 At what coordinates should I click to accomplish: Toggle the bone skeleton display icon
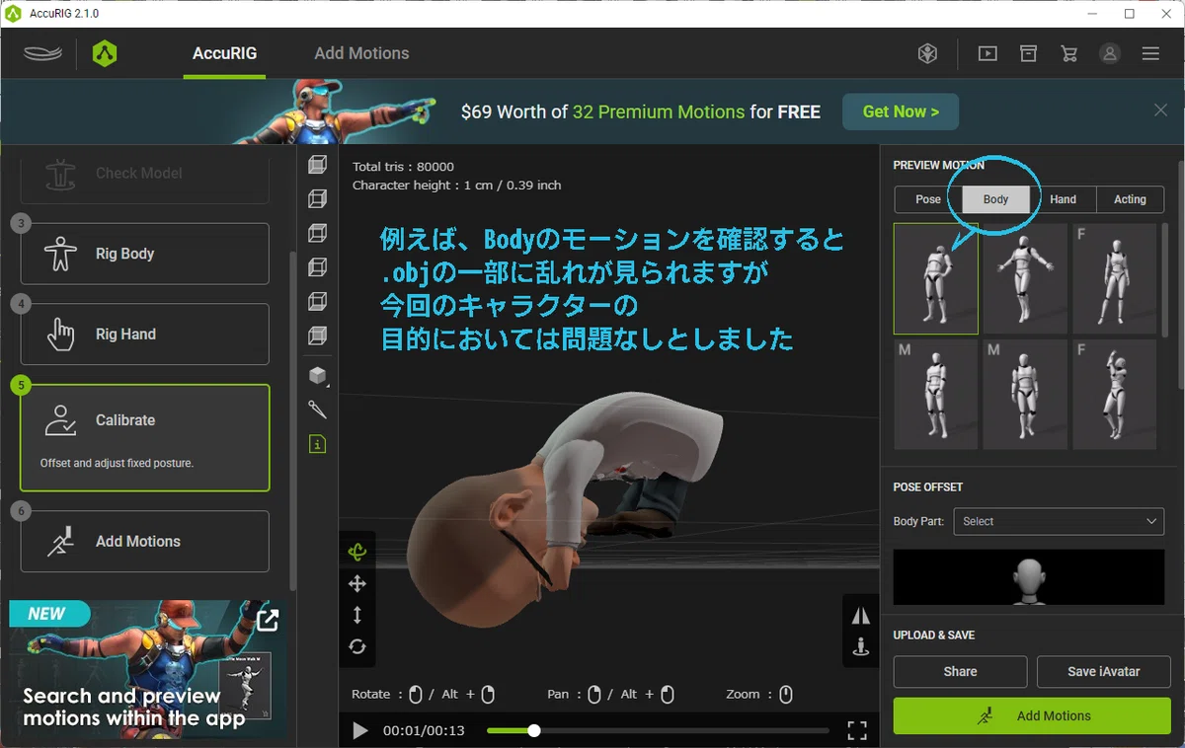[x=317, y=410]
